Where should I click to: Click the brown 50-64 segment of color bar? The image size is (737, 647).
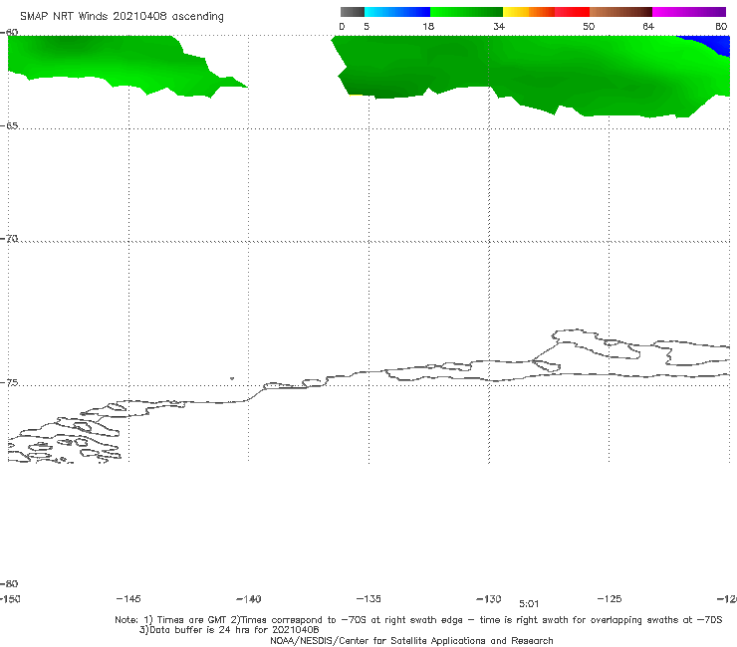[620, 12]
